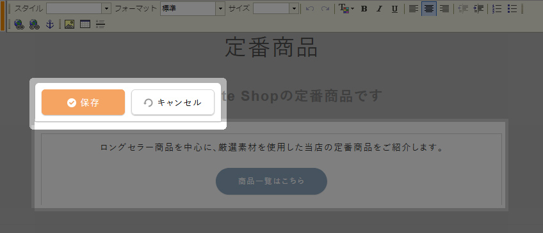The width and height of the screenshot is (543, 233).
Task: Click the orange 保存 save button
Action: [x=83, y=102]
